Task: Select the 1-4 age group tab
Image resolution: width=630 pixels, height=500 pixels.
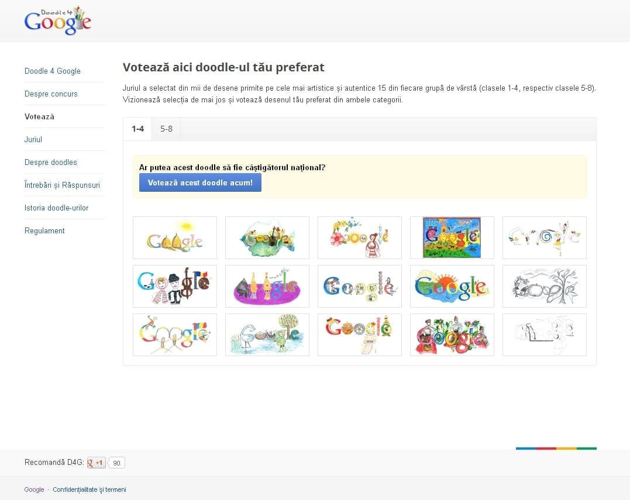Action: tap(137, 129)
